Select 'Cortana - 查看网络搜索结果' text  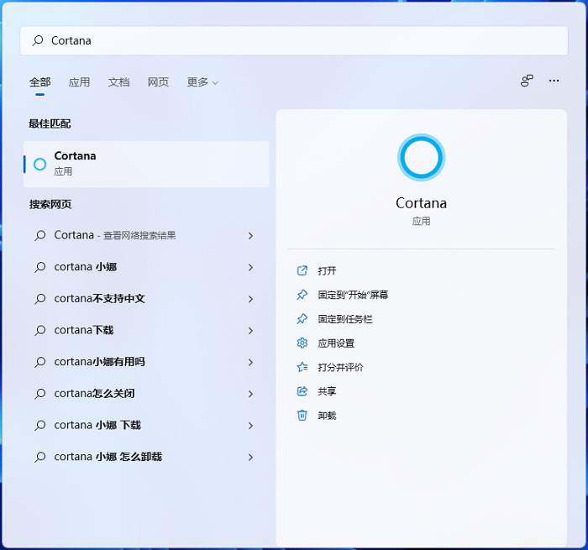(x=115, y=235)
